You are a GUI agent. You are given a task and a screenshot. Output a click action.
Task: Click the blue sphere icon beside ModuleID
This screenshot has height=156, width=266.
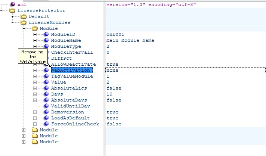46,34
